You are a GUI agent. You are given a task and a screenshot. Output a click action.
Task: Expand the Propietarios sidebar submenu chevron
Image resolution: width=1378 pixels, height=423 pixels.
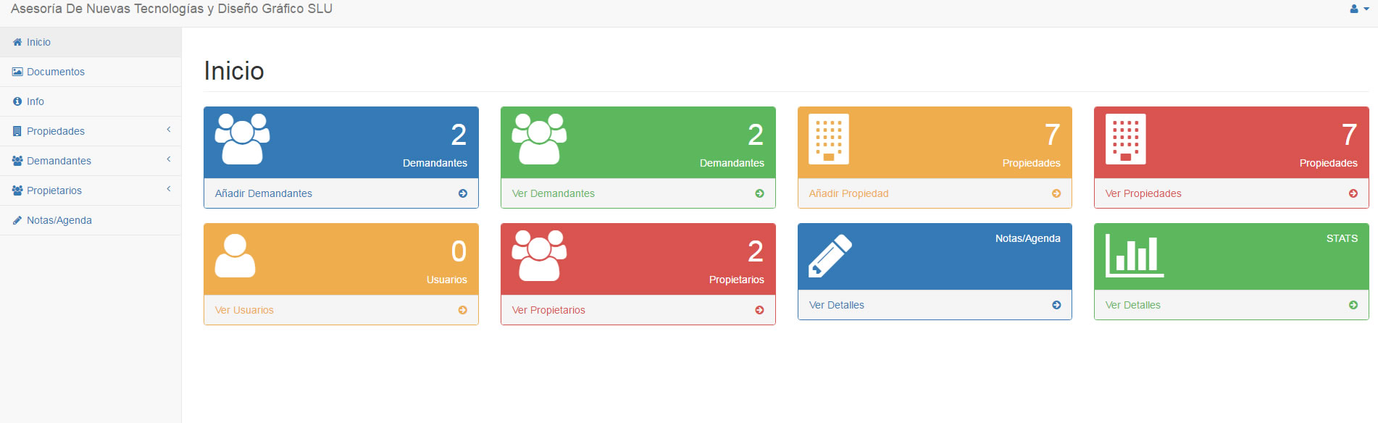pyautogui.click(x=169, y=189)
